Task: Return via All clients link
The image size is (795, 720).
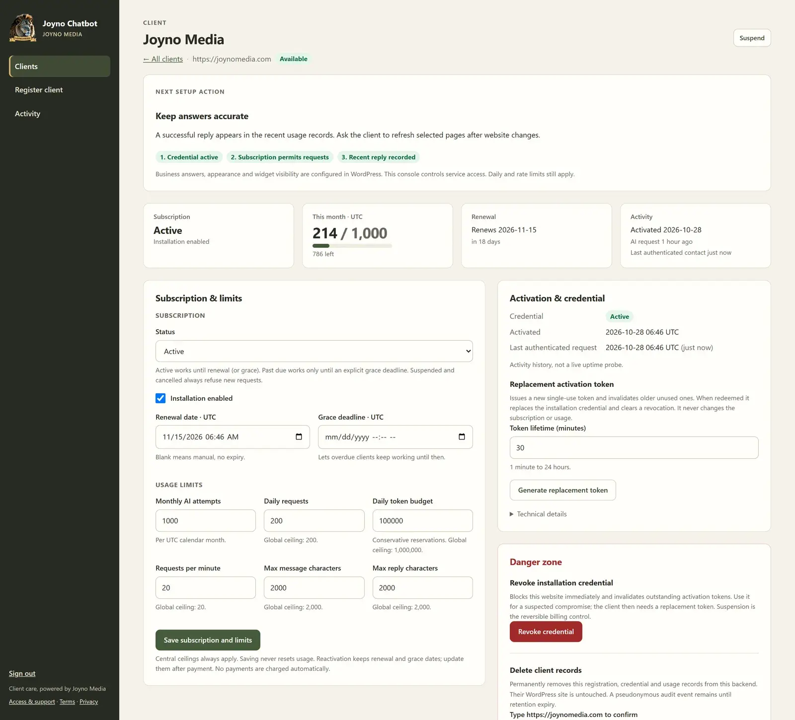Action: point(163,59)
